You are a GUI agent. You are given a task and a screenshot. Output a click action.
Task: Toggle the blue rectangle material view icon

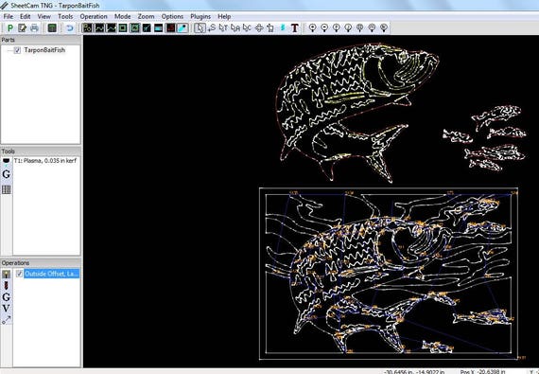[159, 27]
